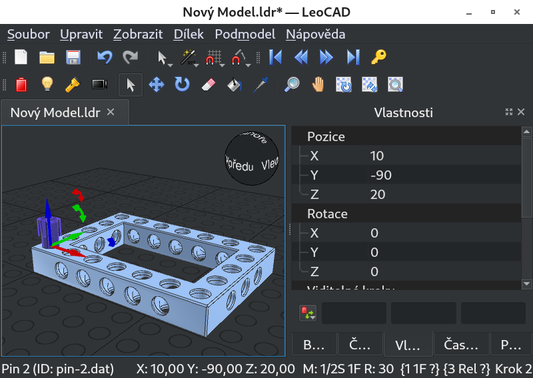Edit the Pozice Z value 20
The width and height of the screenshot is (533, 378).
point(444,194)
